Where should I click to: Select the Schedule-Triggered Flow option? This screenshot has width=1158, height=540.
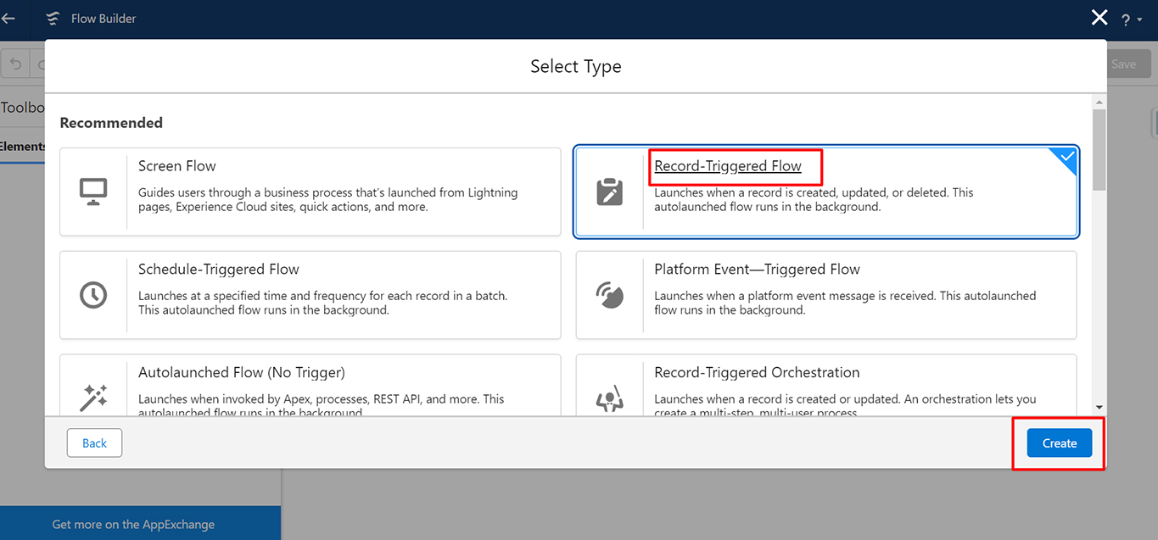click(x=310, y=295)
